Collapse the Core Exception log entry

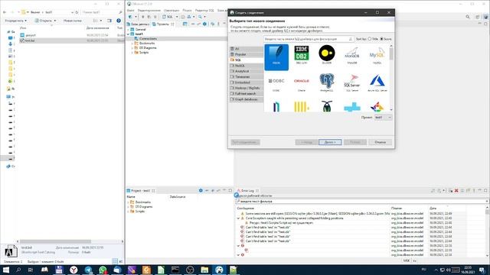coord(238,218)
